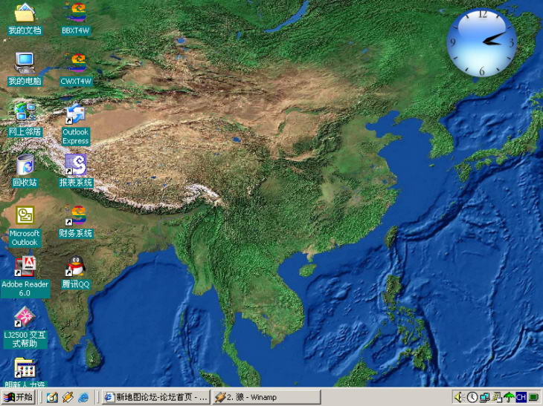Switch to the Winamp taskbar button

point(267,397)
